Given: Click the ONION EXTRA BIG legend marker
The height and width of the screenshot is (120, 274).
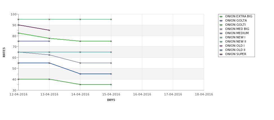Looking at the screenshot, I should point(221,17).
